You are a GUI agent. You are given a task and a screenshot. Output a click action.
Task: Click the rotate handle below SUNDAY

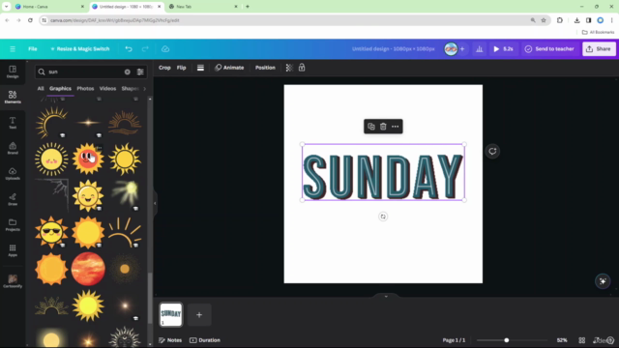(383, 217)
